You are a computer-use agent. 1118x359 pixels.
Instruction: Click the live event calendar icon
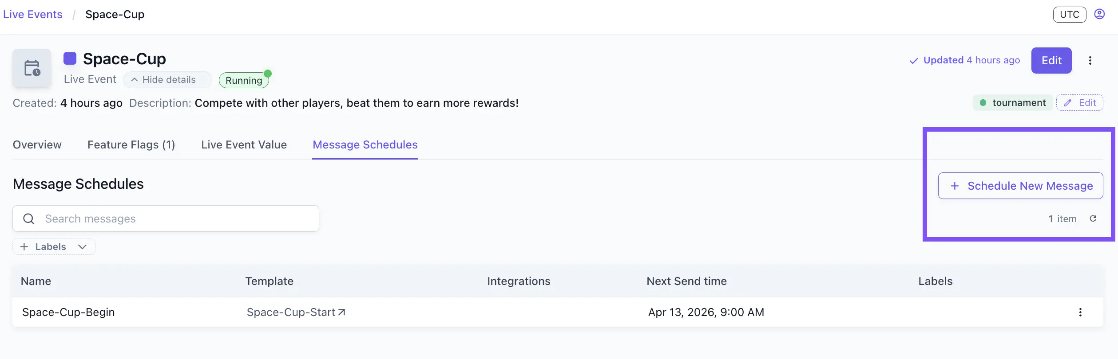32,68
